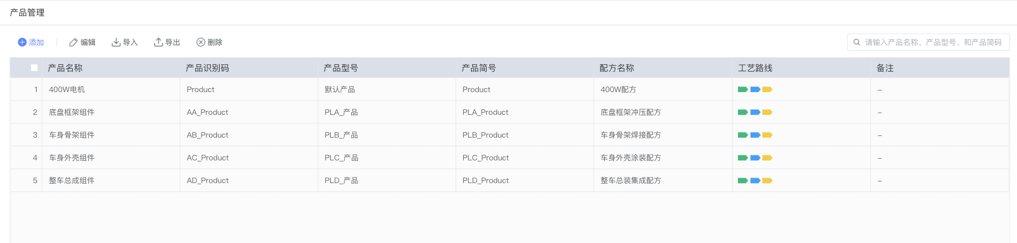The height and width of the screenshot is (243, 1017).
Task: Click the 导出 export icon
Action: tap(159, 42)
